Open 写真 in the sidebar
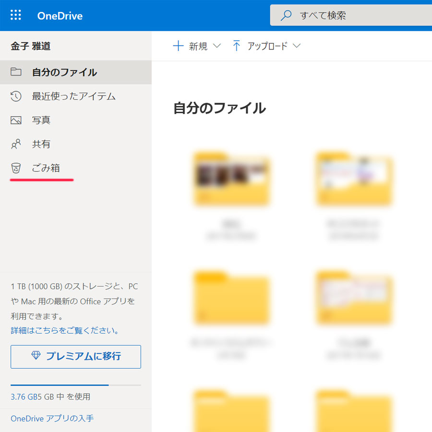Image resolution: width=432 pixels, height=432 pixels. coord(76,120)
